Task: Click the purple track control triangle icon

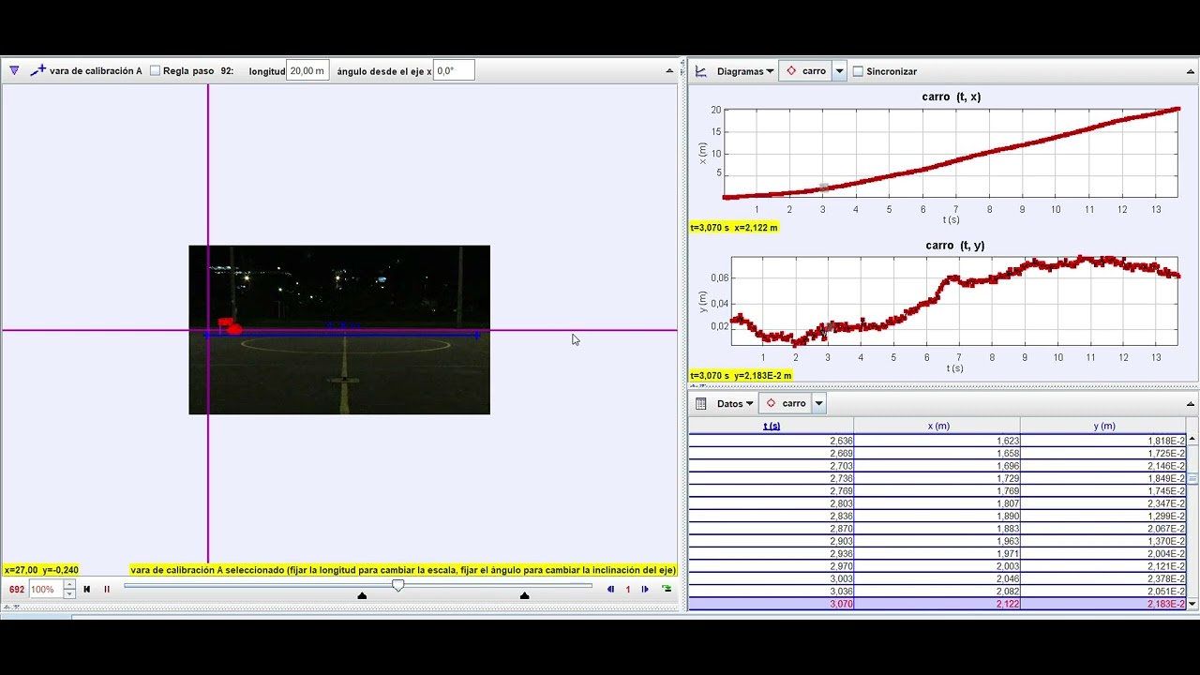Action: [14, 70]
